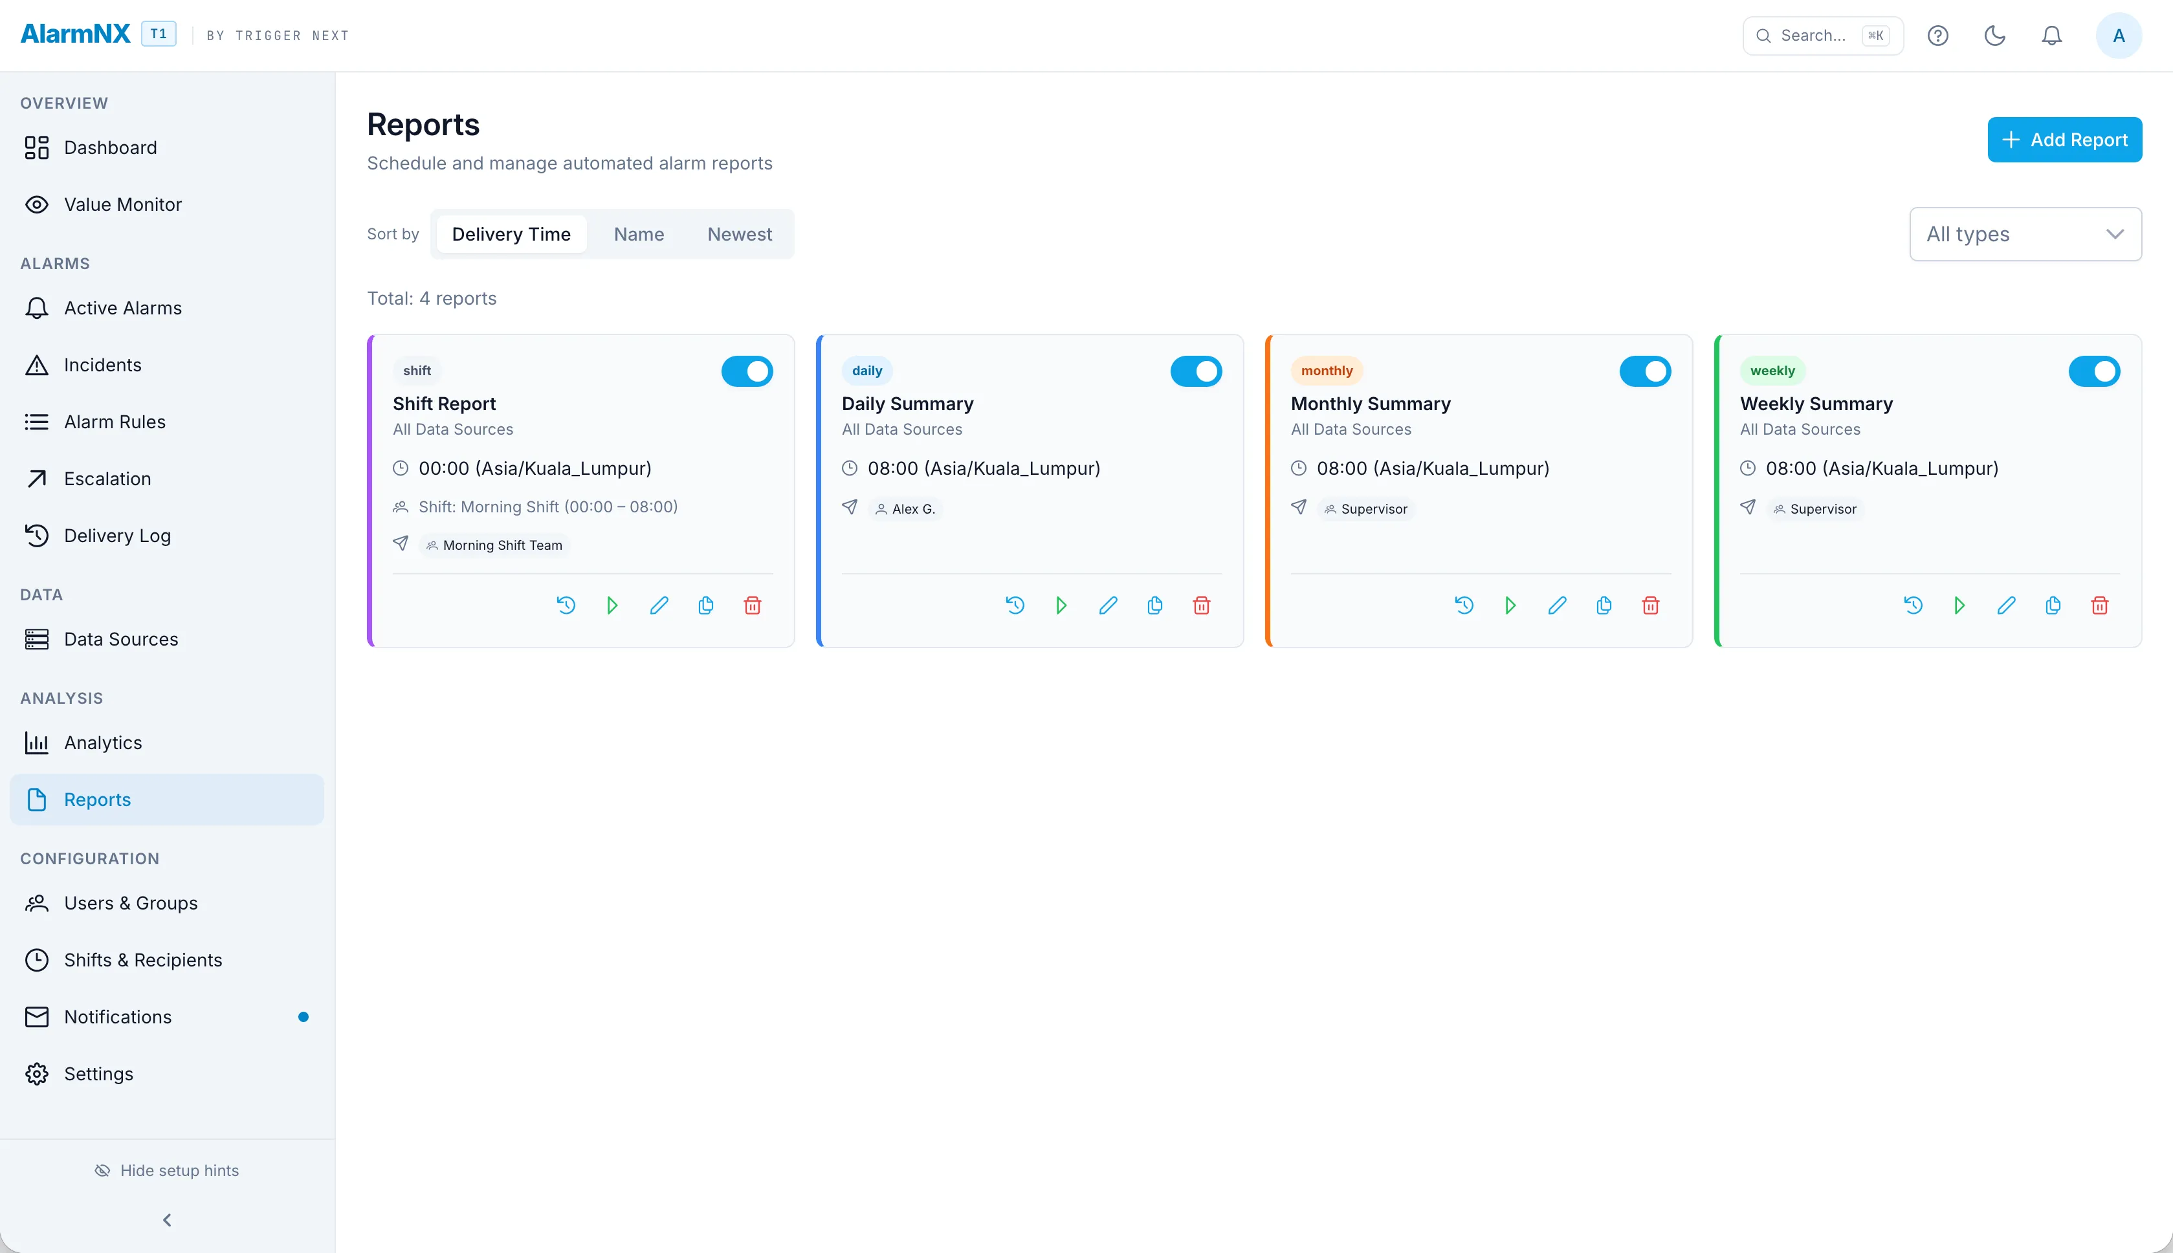Go to Analytics
The image size is (2173, 1253).
167,743
